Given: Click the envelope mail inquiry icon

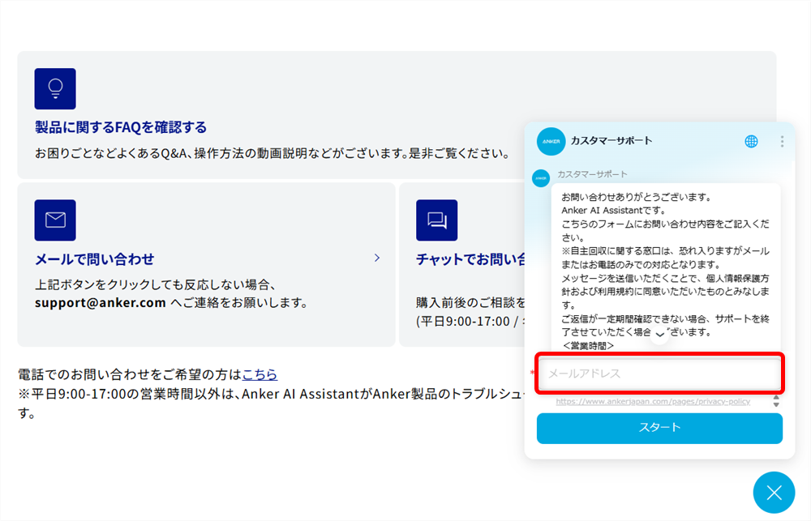Looking at the screenshot, I should pyautogui.click(x=55, y=220).
